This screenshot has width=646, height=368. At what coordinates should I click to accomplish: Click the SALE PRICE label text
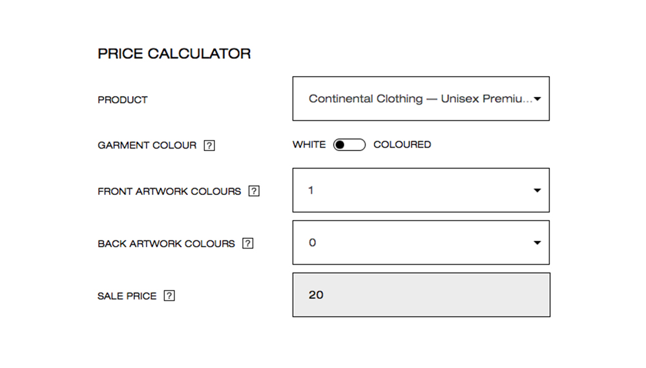tap(127, 296)
